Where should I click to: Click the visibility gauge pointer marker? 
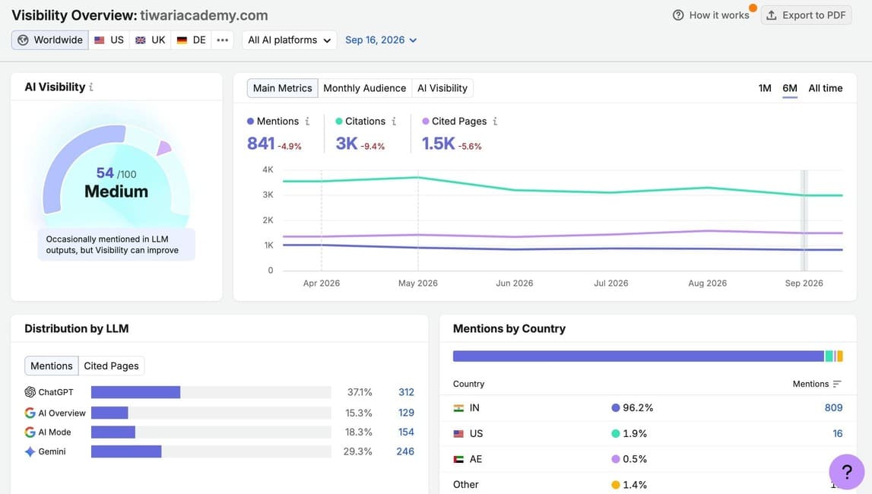pos(163,147)
